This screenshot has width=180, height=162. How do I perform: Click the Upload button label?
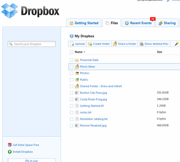[80, 44]
